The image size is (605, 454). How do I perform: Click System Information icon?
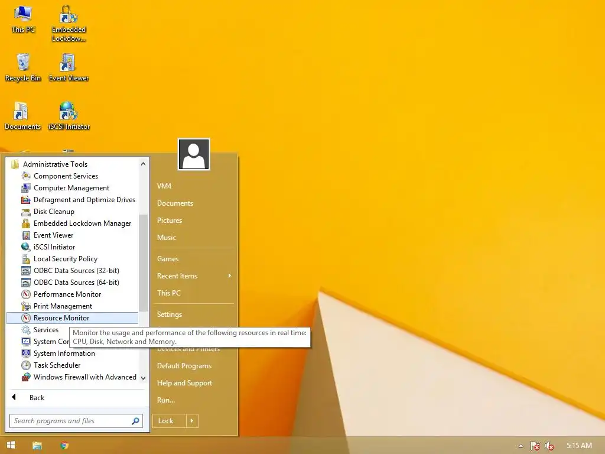(x=26, y=354)
